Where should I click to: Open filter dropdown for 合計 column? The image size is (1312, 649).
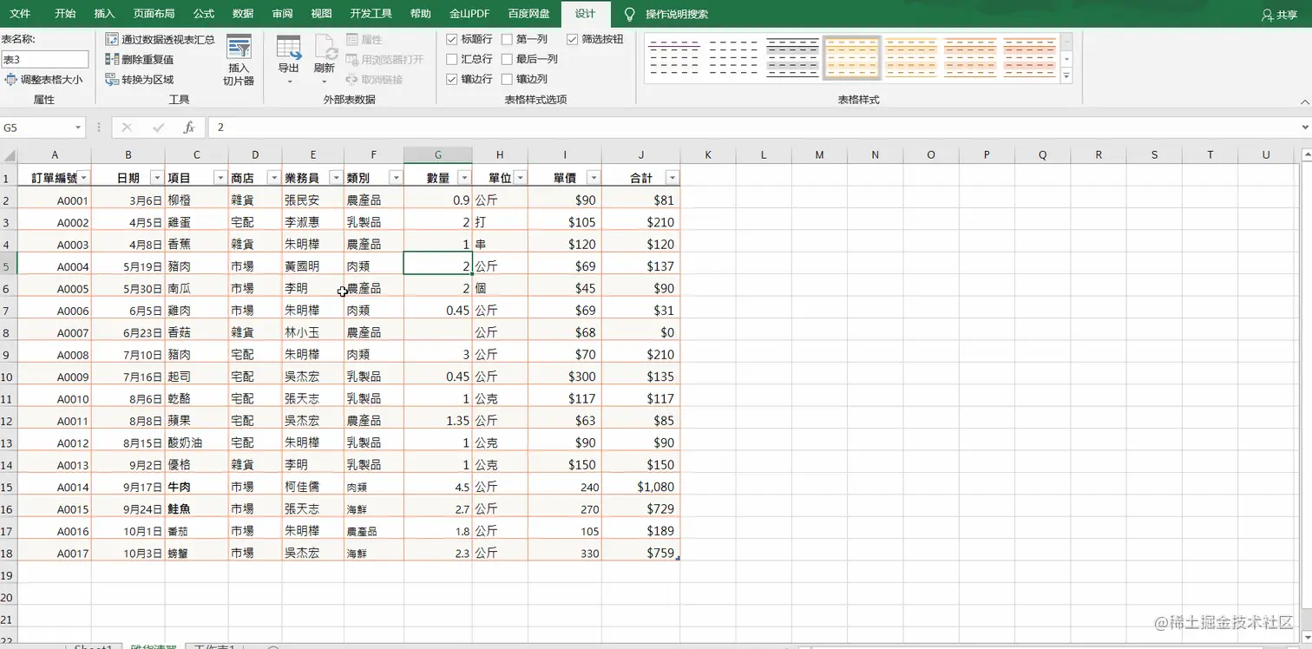coord(672,178)
